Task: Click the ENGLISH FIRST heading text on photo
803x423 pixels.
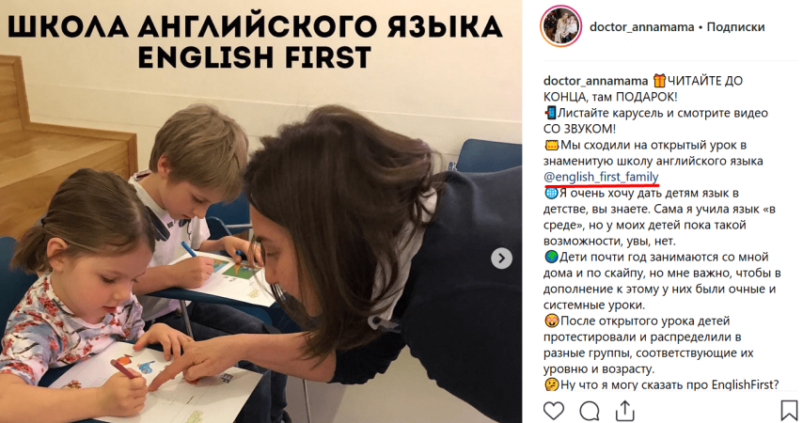Action: [x=254, y=57]
